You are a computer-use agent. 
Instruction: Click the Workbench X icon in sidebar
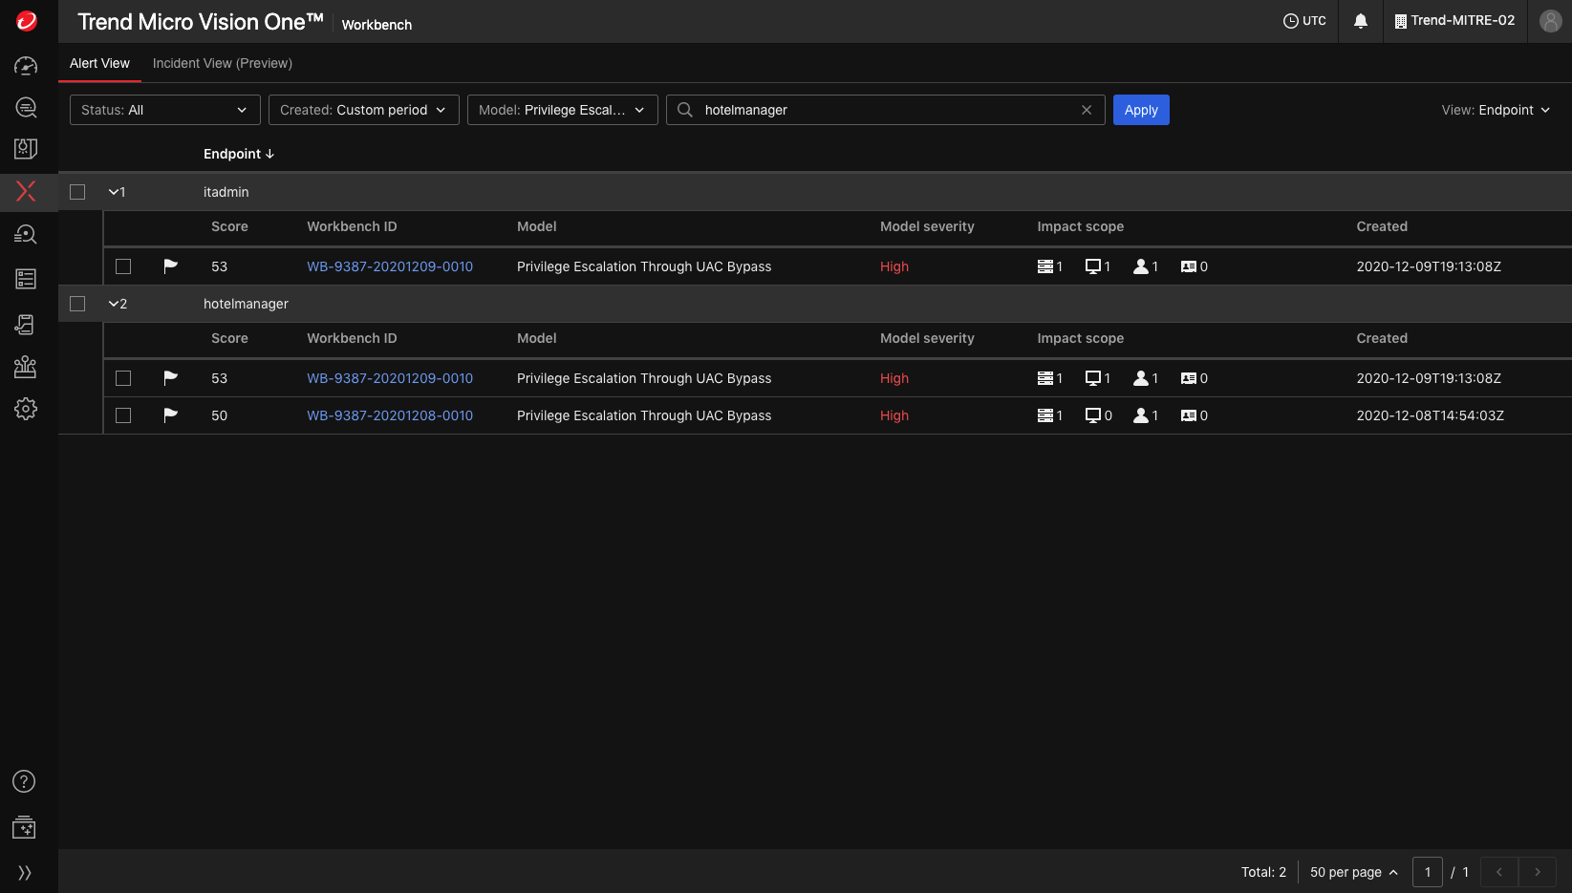pyautogui.click(x=26, y=191)
